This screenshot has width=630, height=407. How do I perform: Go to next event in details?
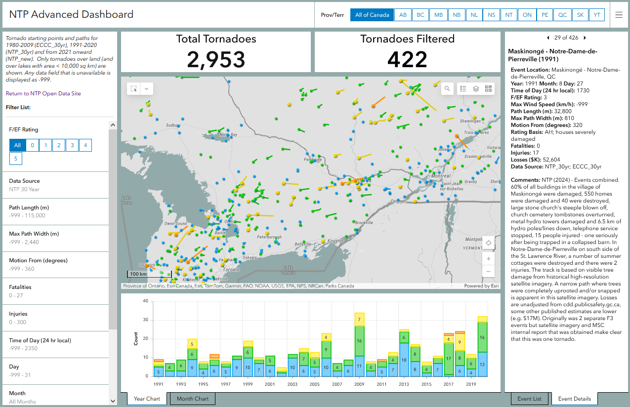(585, 38)
